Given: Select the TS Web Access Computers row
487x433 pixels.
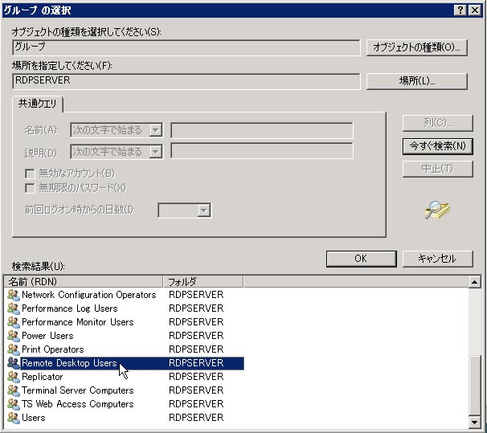Looking at the screenshot, I should (125, 404).
